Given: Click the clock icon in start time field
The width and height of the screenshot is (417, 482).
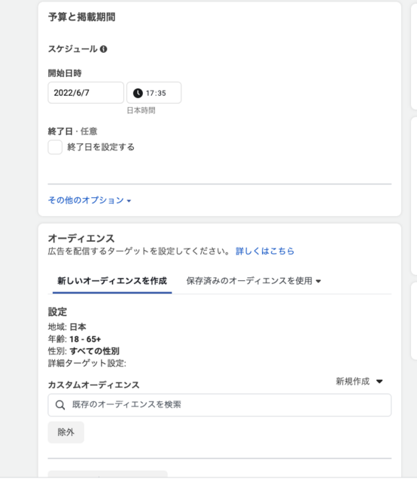Looking at the screenshot, I should pos(138,93).
